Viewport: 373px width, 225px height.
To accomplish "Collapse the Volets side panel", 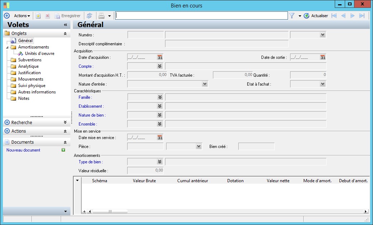I will (x=65, y=25).
